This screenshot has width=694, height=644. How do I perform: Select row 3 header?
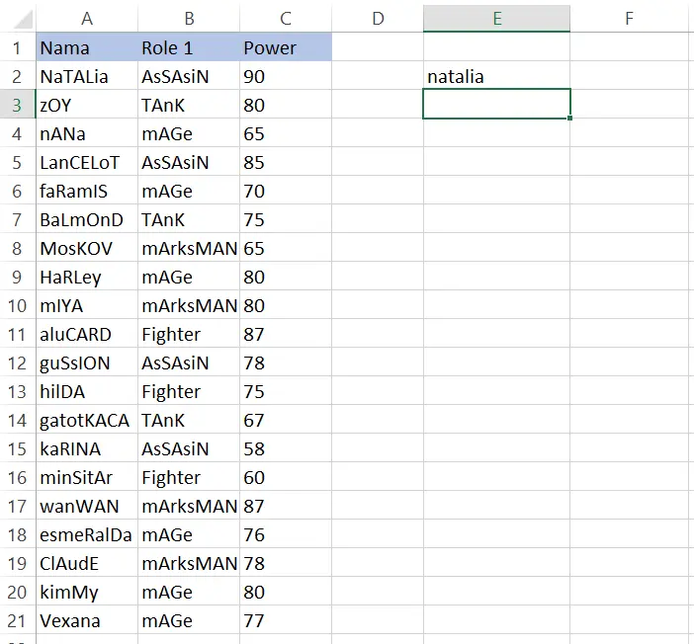(x=17, y=105)
